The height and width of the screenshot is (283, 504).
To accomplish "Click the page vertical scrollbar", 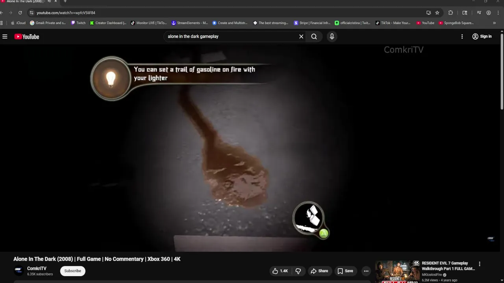I will click(x=502, y=71).
